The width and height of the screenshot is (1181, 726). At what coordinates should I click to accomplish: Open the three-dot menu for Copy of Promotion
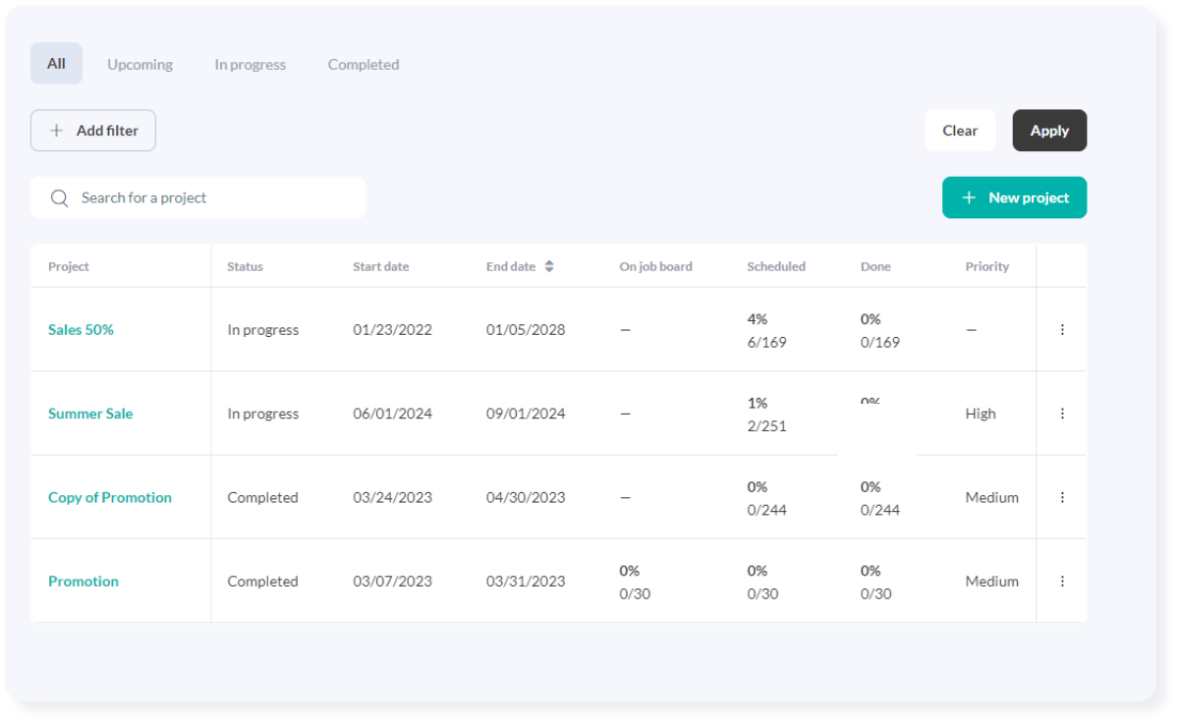point(1062,497)
